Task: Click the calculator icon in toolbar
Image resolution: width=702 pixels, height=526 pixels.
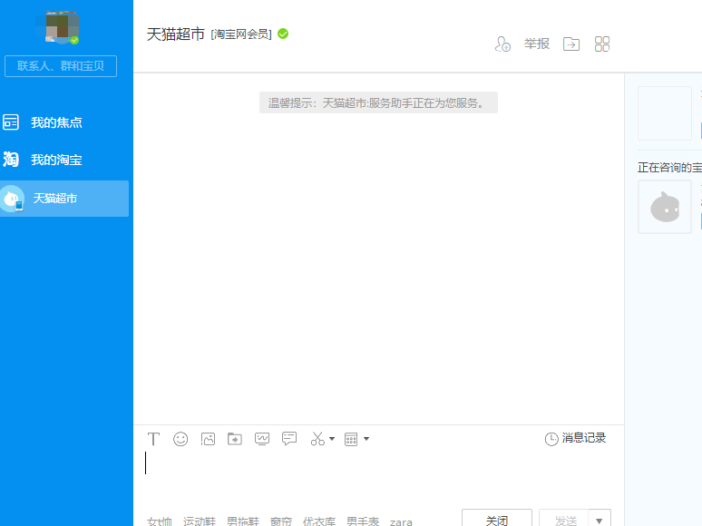Action: click(x=351, y=439)
